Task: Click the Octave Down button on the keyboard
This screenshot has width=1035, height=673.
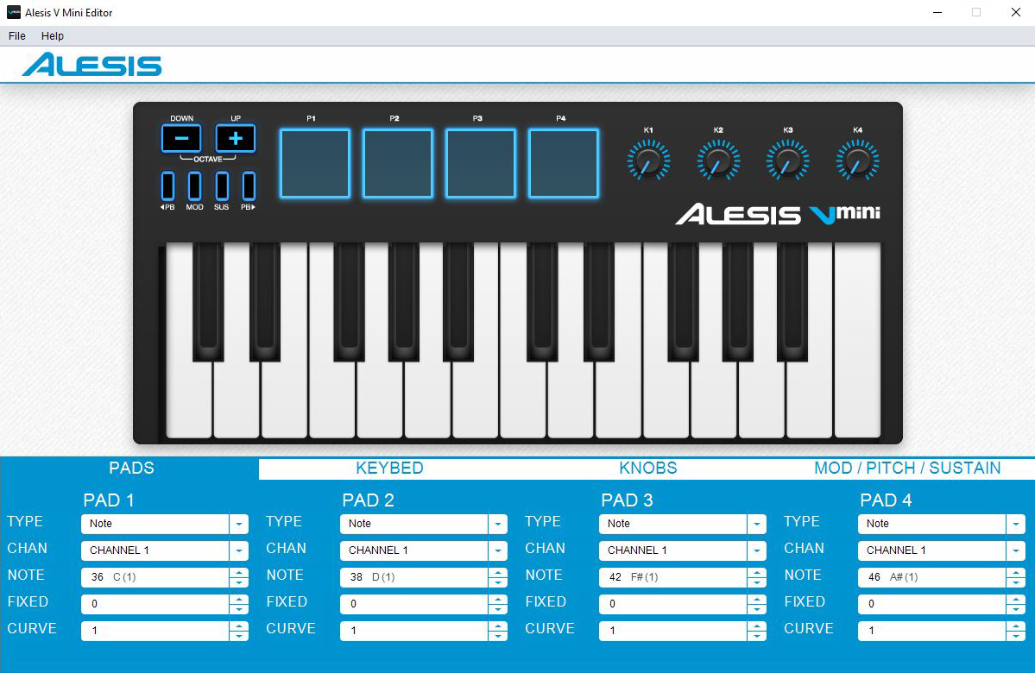Action: (x=181, y=137)
